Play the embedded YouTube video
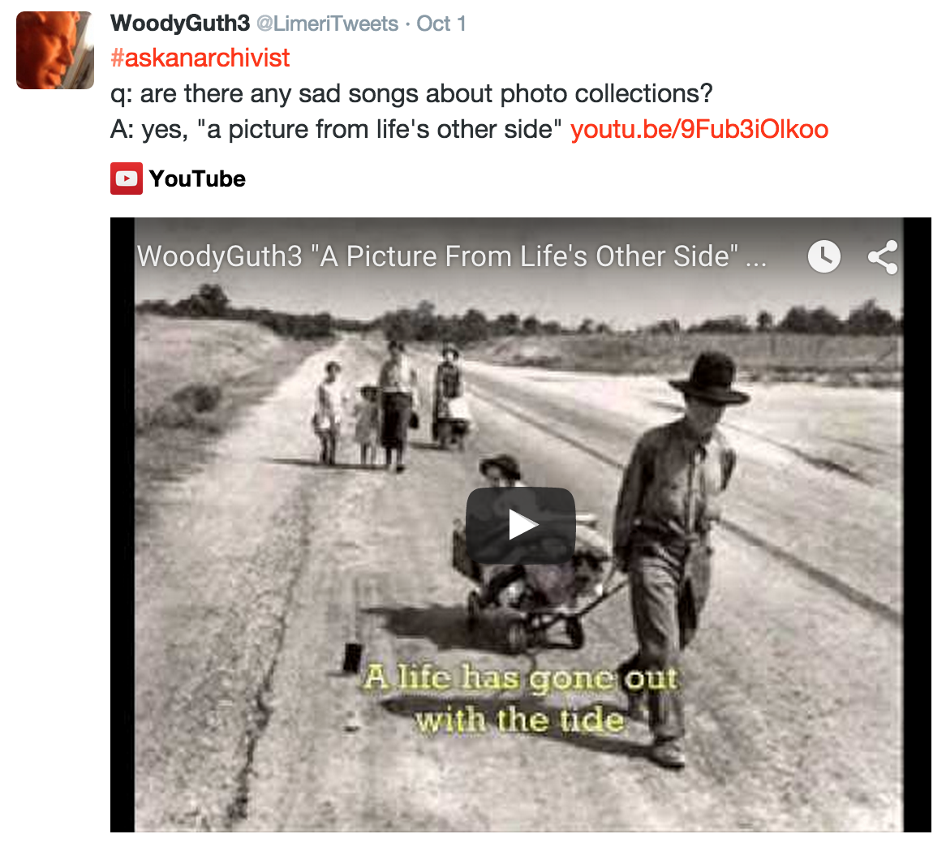 point(521,525)
